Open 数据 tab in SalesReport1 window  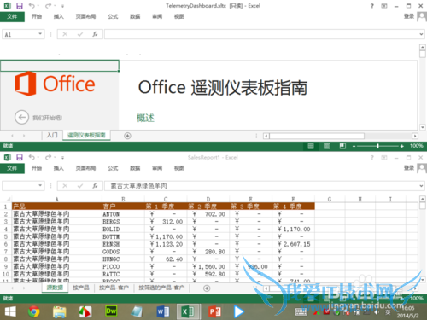135,168
